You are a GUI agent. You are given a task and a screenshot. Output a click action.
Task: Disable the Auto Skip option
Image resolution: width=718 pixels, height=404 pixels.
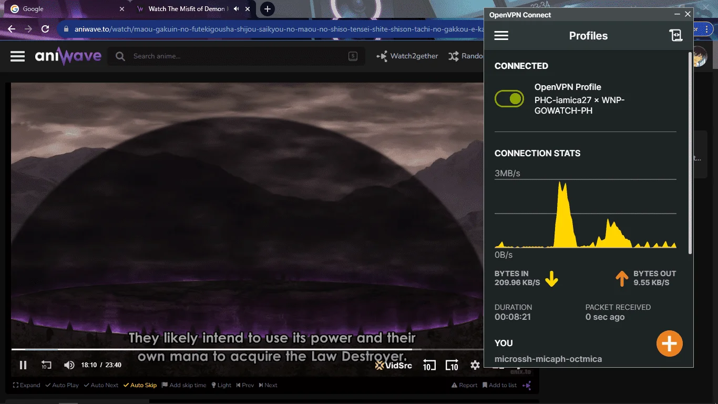(x=140, y=385)
